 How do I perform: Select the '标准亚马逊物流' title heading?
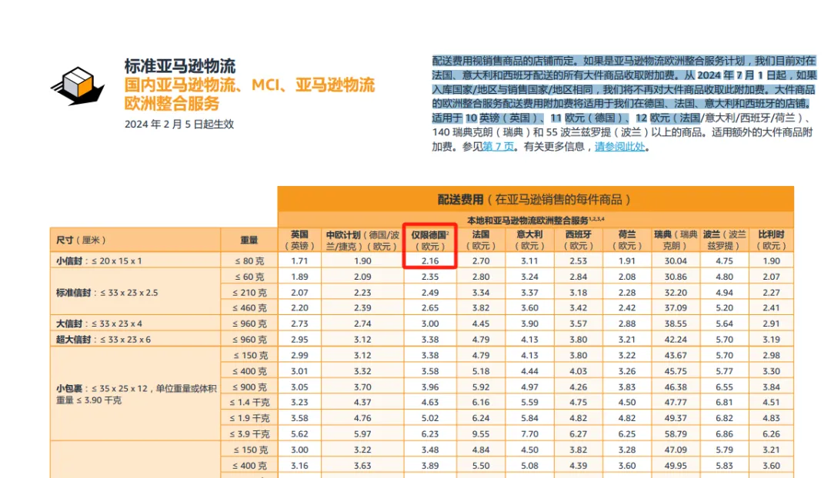[180, 66]
